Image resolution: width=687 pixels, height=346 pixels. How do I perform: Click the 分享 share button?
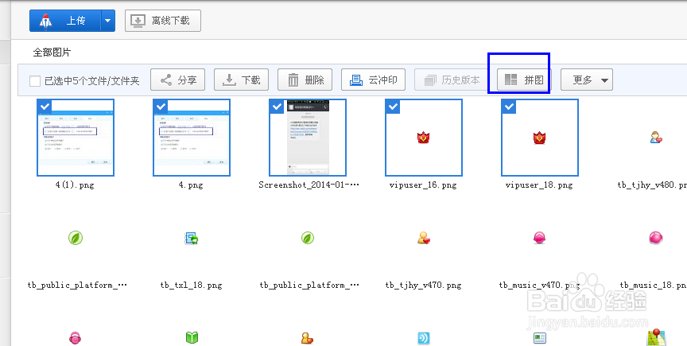click(178, 80)
